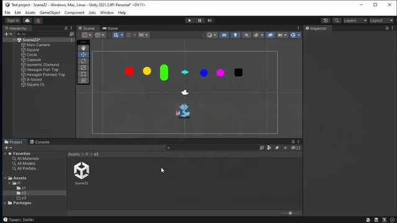Toggle grid snapping icon in Scene
Image resolution: width=397 pixels, height=223 pixels.
click(x=129, y=35)
